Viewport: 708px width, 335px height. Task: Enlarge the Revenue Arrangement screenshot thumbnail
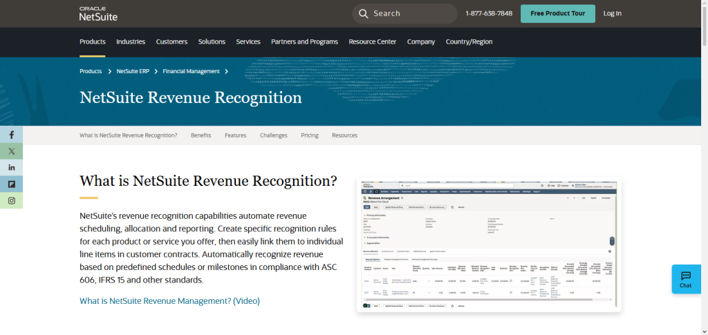click(489, 245)
